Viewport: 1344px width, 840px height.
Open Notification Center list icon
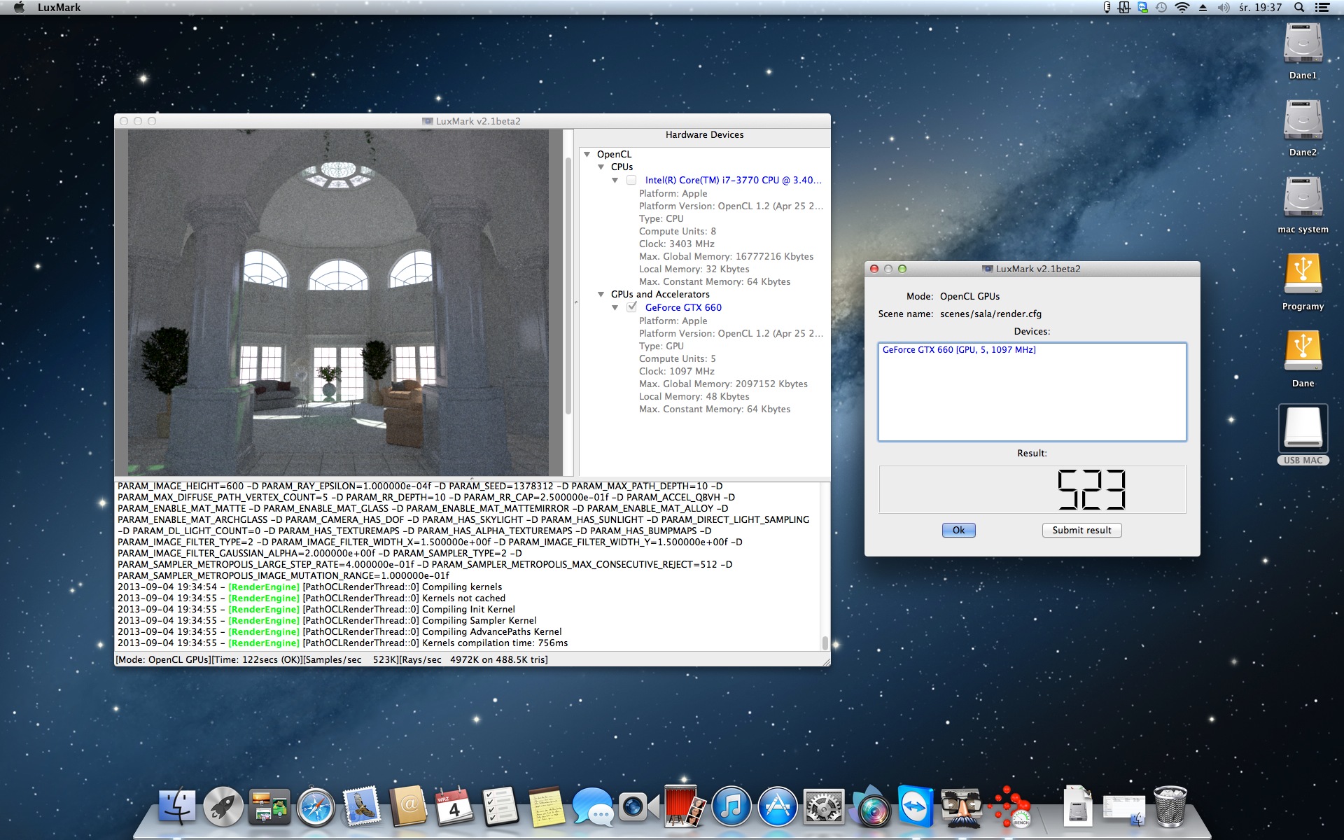[1322, 8]
